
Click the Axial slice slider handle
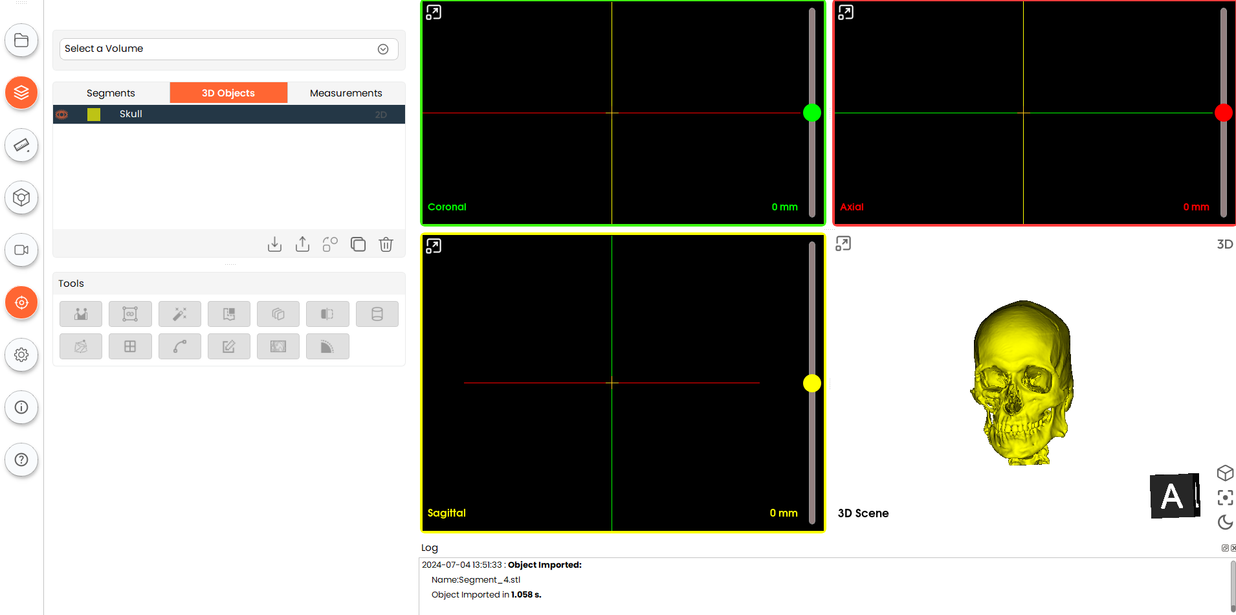pyautogui.click(x=1223, y=113)
